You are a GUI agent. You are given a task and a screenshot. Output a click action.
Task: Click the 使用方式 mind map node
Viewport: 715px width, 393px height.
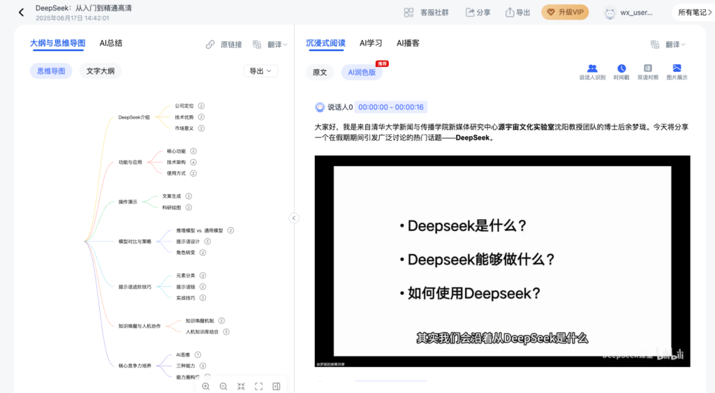(x=176, y=174)
